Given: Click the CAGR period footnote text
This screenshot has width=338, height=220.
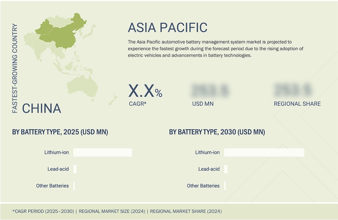Looking at the screenshot, I should 43,211.
